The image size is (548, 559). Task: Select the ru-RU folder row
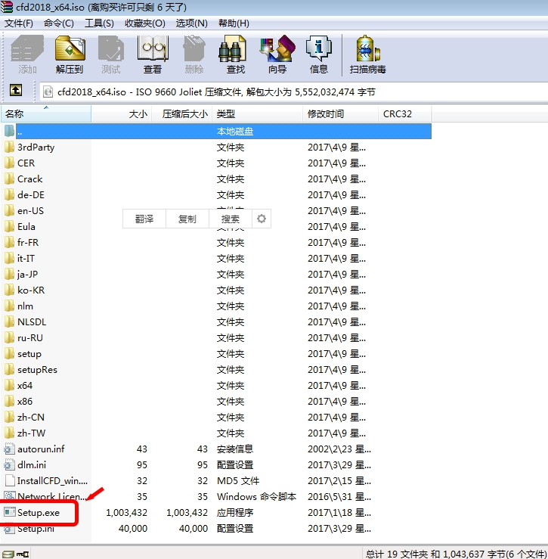[216, 337]
